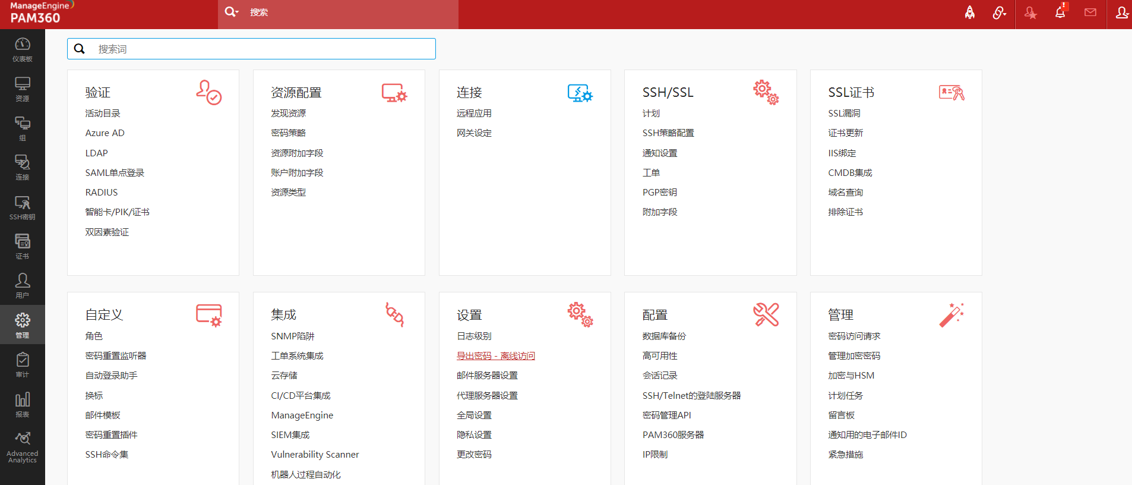
Task: Open PGP密钥 under SSH/SSL
Action: click(660, 193)
